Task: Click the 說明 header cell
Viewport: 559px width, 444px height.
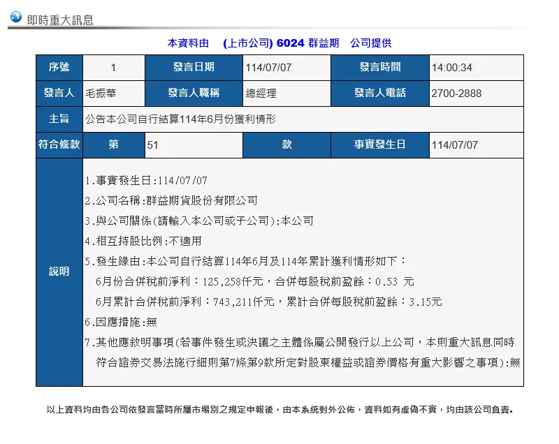Action: click(59, 272)
